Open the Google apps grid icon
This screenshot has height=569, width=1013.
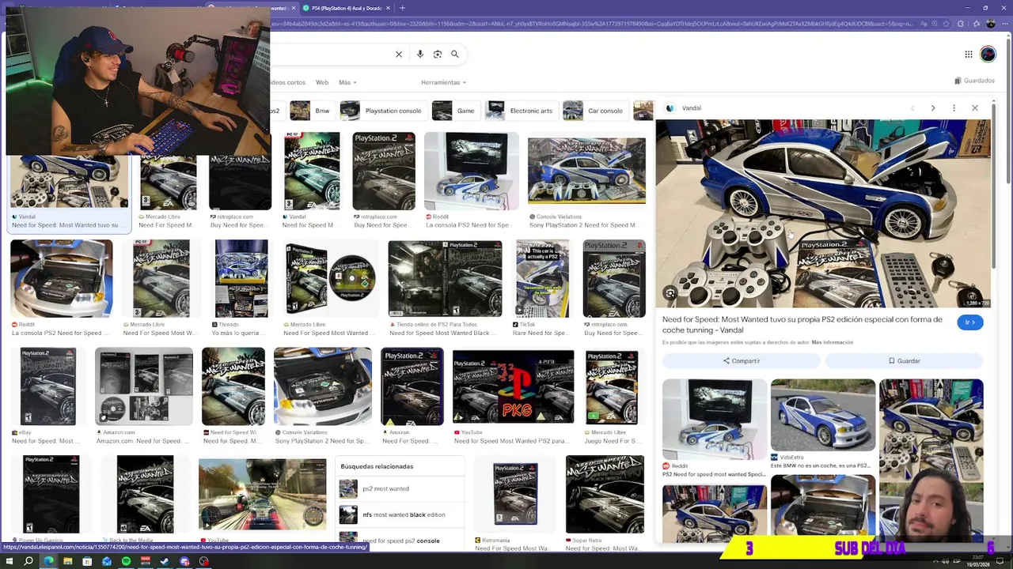tap(968, 55)
